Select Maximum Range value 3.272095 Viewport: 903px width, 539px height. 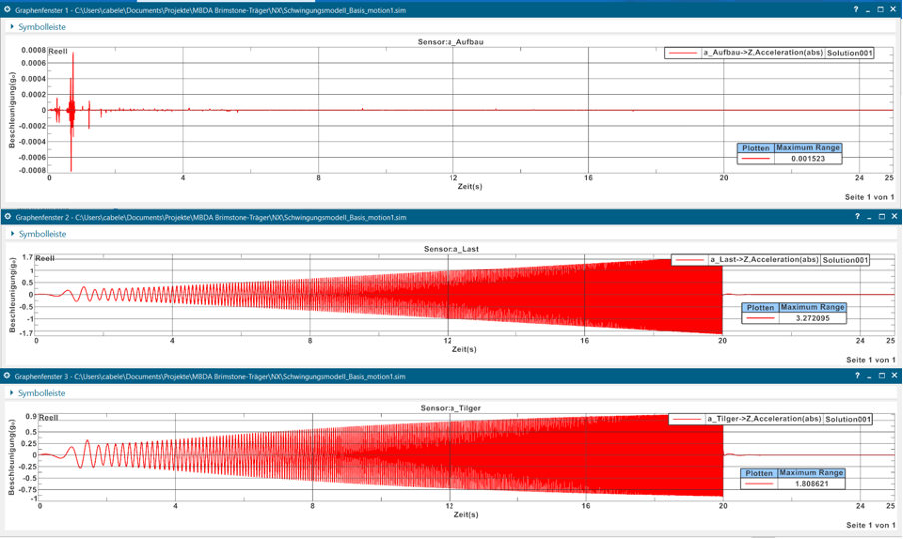click(811, 318)
